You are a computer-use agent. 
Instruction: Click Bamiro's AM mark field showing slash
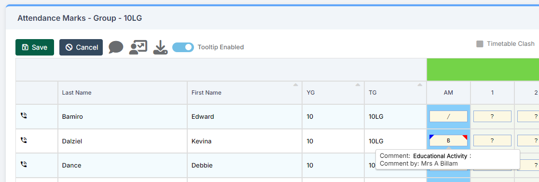448,116
